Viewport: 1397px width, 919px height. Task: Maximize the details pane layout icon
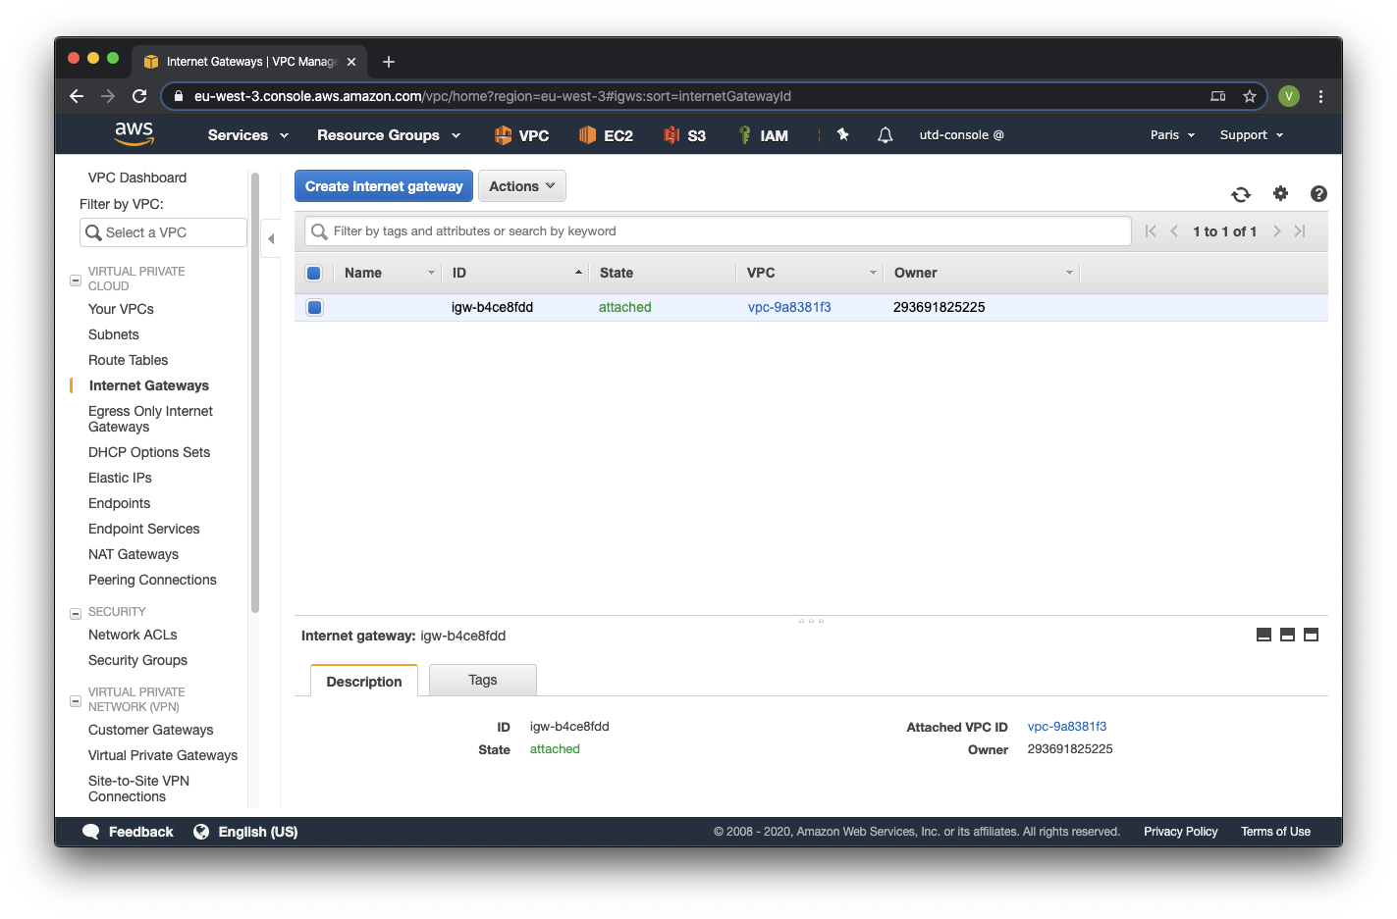pos(1311,635)
